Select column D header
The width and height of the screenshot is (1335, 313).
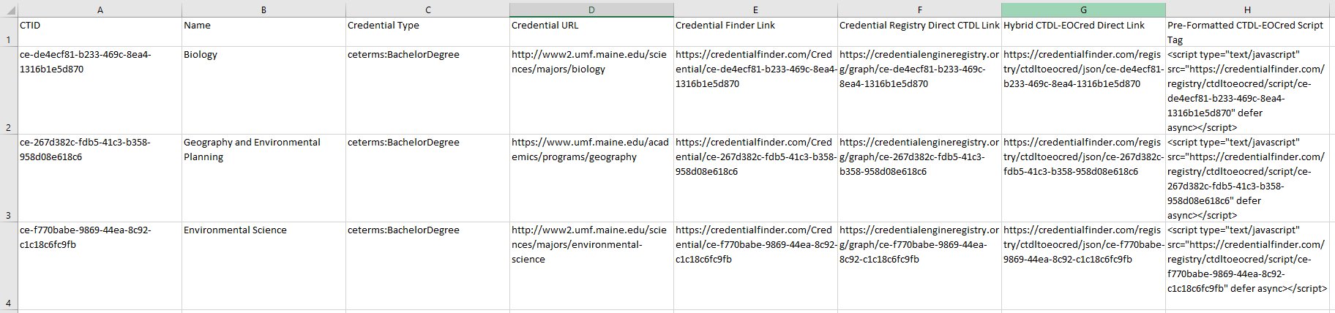tap(591, 10)
